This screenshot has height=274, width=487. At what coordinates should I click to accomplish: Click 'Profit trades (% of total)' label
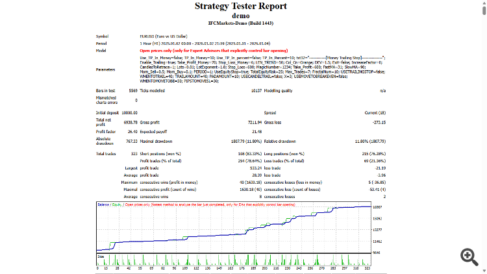pos(160,161)
